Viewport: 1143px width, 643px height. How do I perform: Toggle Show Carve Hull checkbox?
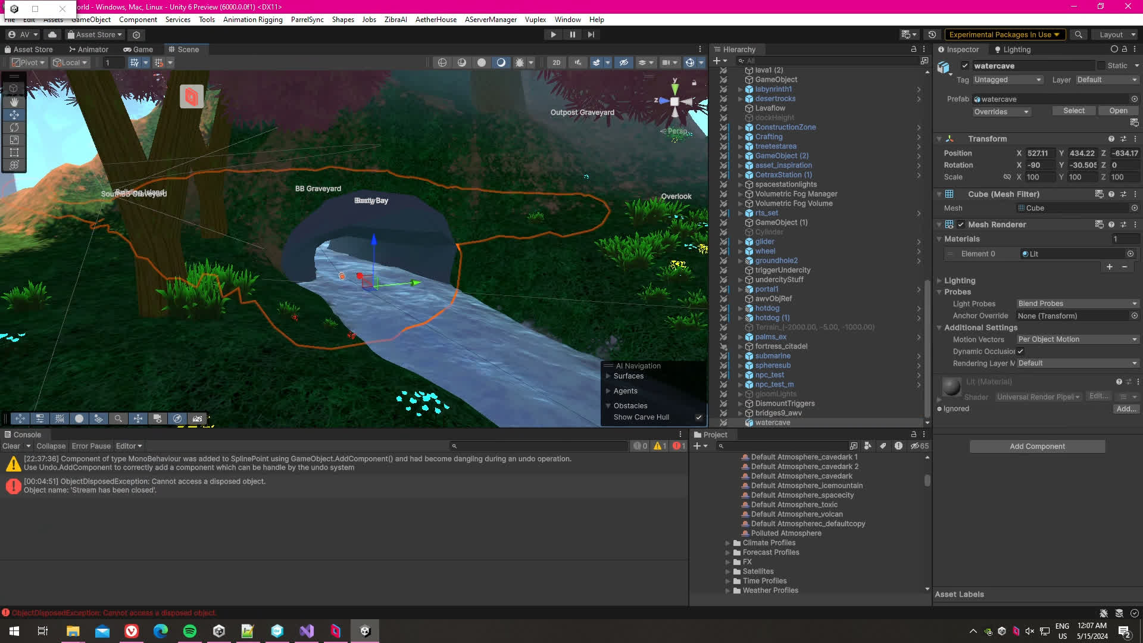698,417
